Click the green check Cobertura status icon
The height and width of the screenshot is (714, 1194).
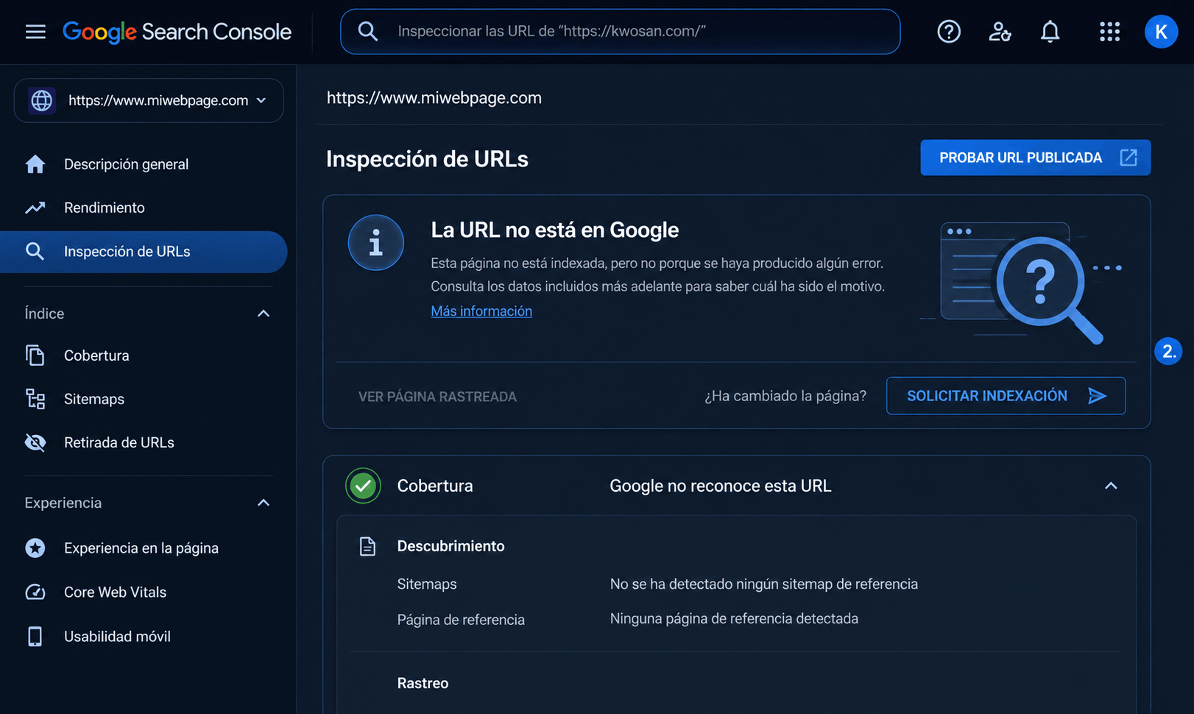click(x=363, y=486)
